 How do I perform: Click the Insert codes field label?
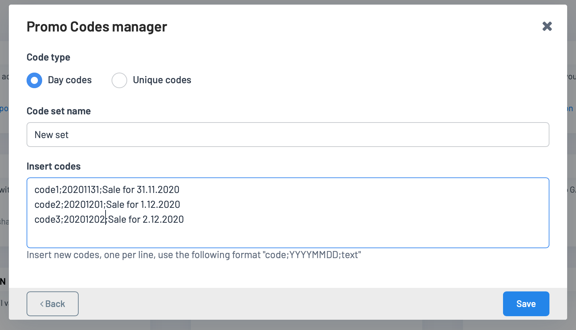[53, 166]
